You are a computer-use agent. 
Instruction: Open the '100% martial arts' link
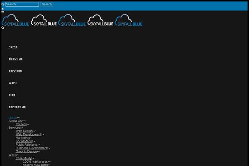35,161
